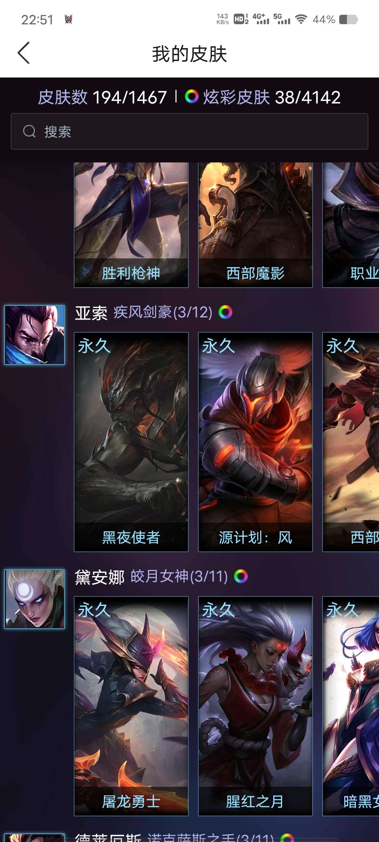Open the 腥红之月 skin card
This screenshot has height=842, width=379.
[x=255, y=706]
